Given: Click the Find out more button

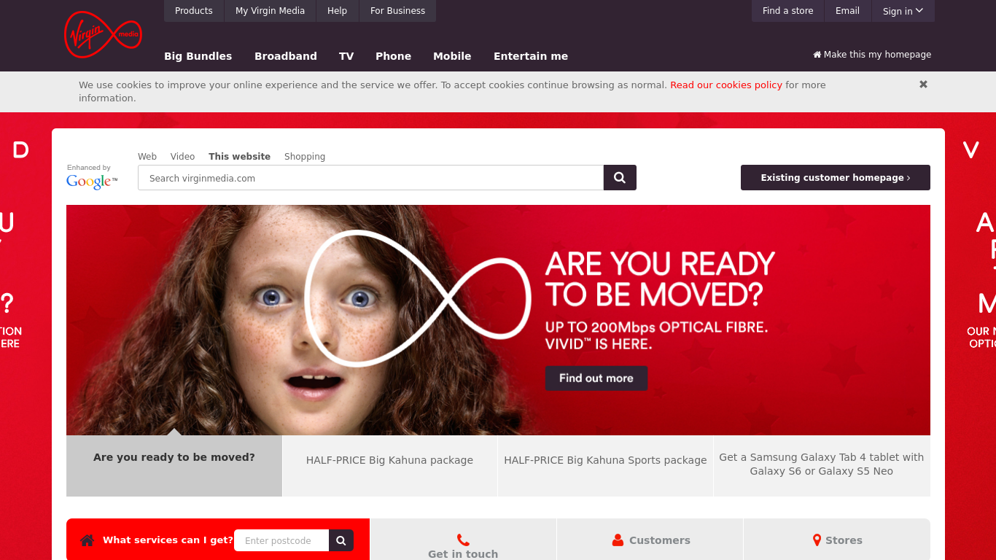Looking at the screenshot, I should (x=596, y=378).
